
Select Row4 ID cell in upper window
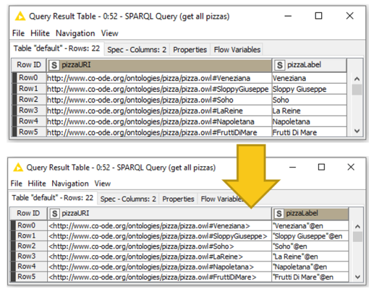(29, 121)
